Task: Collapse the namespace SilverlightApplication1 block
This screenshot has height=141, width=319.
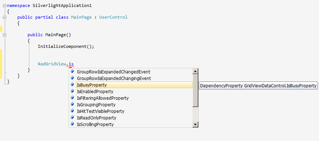Action: point(5,6)
